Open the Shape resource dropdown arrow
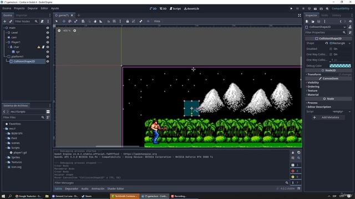 [349, 43]
